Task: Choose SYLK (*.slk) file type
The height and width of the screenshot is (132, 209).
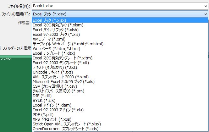Action: (120, 101)
